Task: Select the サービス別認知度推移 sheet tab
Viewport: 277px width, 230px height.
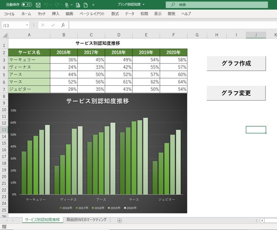Action: point(42,220)
